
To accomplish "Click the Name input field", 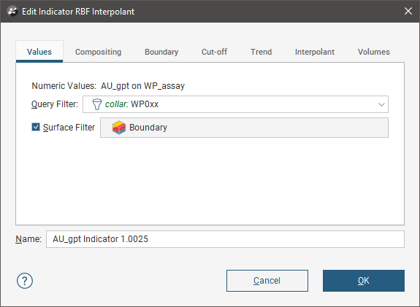I will click(x=225, y=239).
